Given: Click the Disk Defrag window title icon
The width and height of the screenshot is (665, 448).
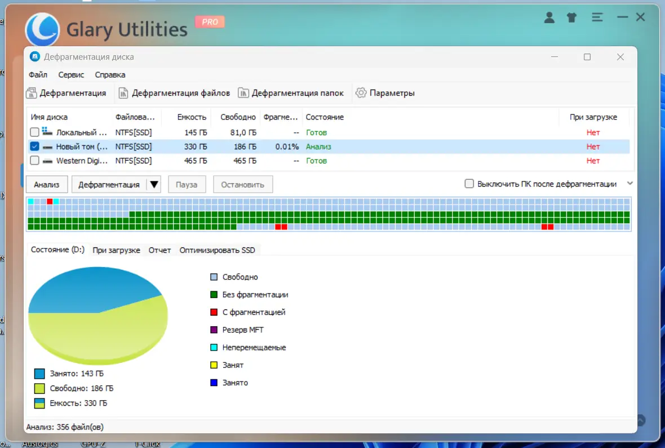Looking at the screenshot, I should [35, 56].
